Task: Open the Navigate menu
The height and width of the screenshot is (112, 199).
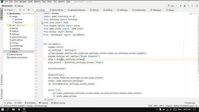Action: coord(23,2)
